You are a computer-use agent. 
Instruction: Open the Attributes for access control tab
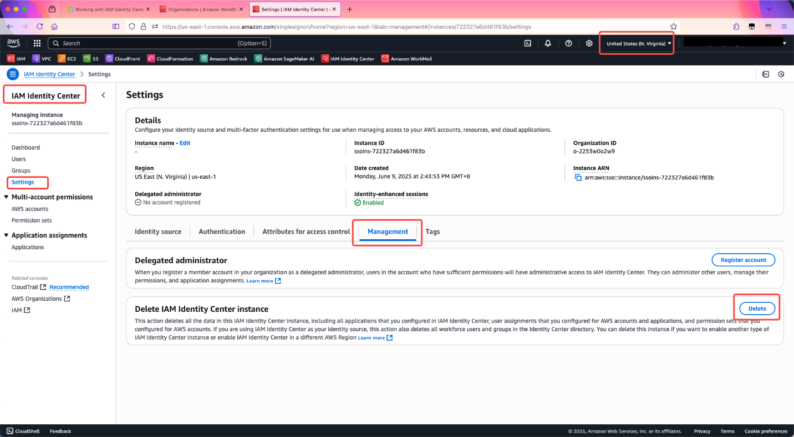click(306, 232)
